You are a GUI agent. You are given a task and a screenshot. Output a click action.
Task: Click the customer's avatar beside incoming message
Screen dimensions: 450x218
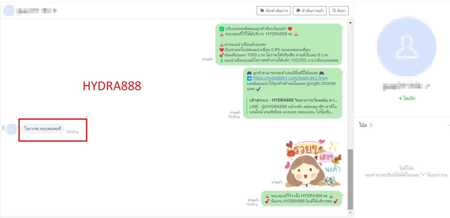pos(11,129)
